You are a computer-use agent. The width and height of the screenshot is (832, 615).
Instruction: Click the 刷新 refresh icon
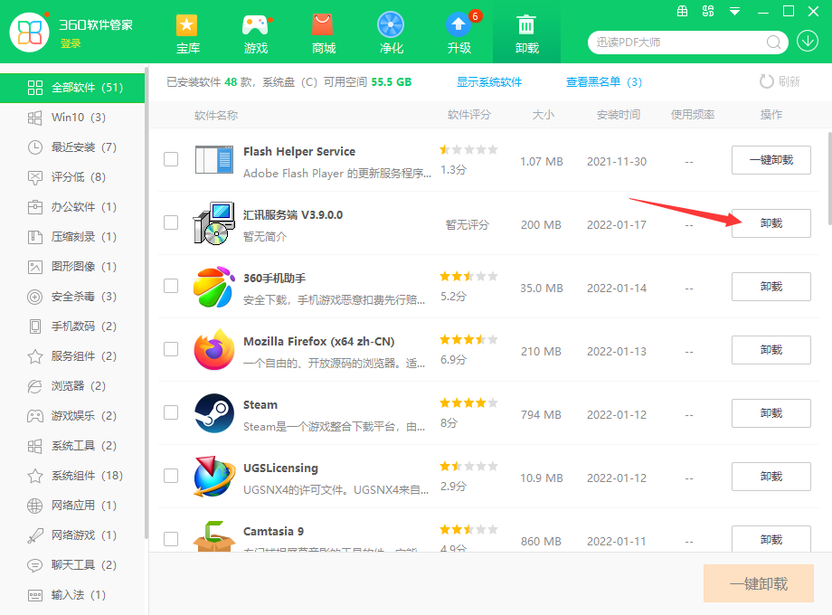pos(766,81)
